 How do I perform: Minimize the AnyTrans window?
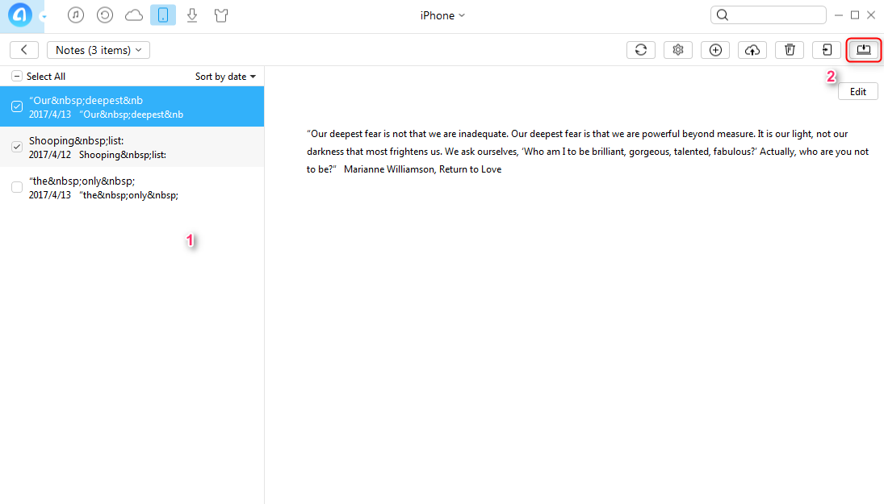(x=839, y=15)
